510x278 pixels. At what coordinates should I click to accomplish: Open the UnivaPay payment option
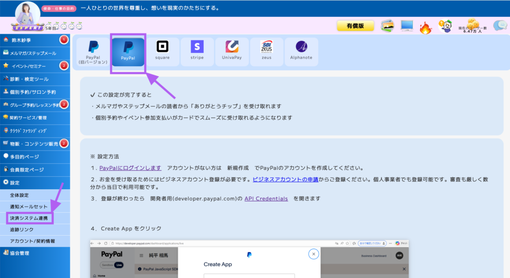pos(232,51)
